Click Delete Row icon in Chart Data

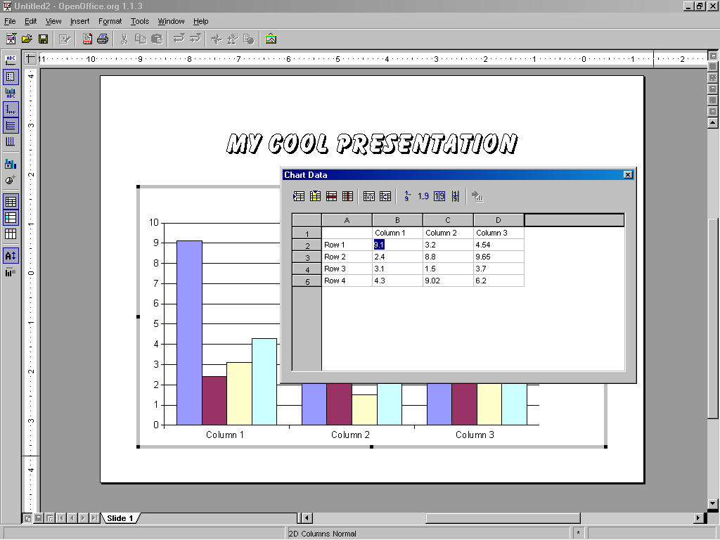coord(331,196)
